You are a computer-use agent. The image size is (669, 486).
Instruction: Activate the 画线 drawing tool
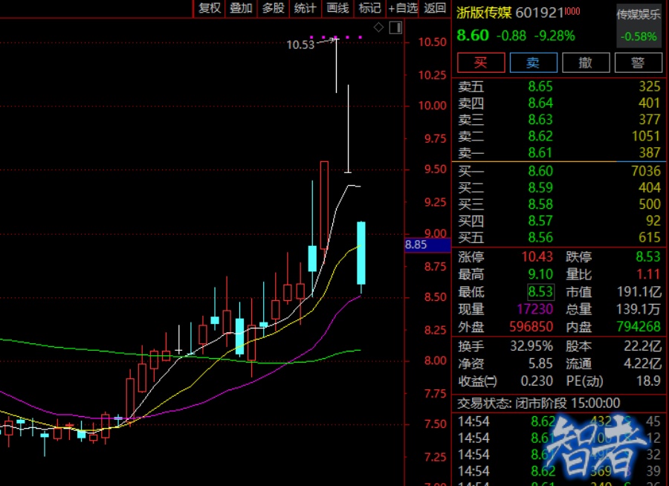click(x=337, y=8)
